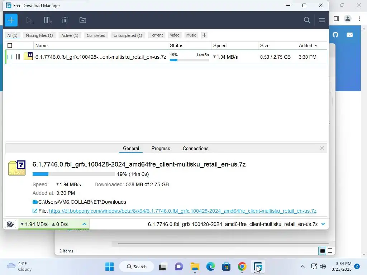The height and width of the screenshot is (275, 367).
Task: Open the browser three-dot menu
Action: 359,19
